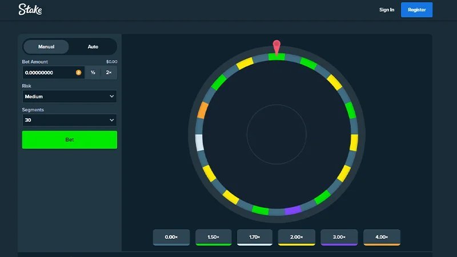Click the red pointer pin atop the wheel
Image resolution: width=457 pixels, height=257 pixels.
point(276,47)
